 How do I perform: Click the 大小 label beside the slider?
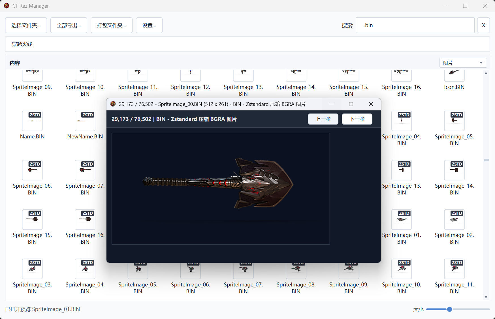click(418, 309)
